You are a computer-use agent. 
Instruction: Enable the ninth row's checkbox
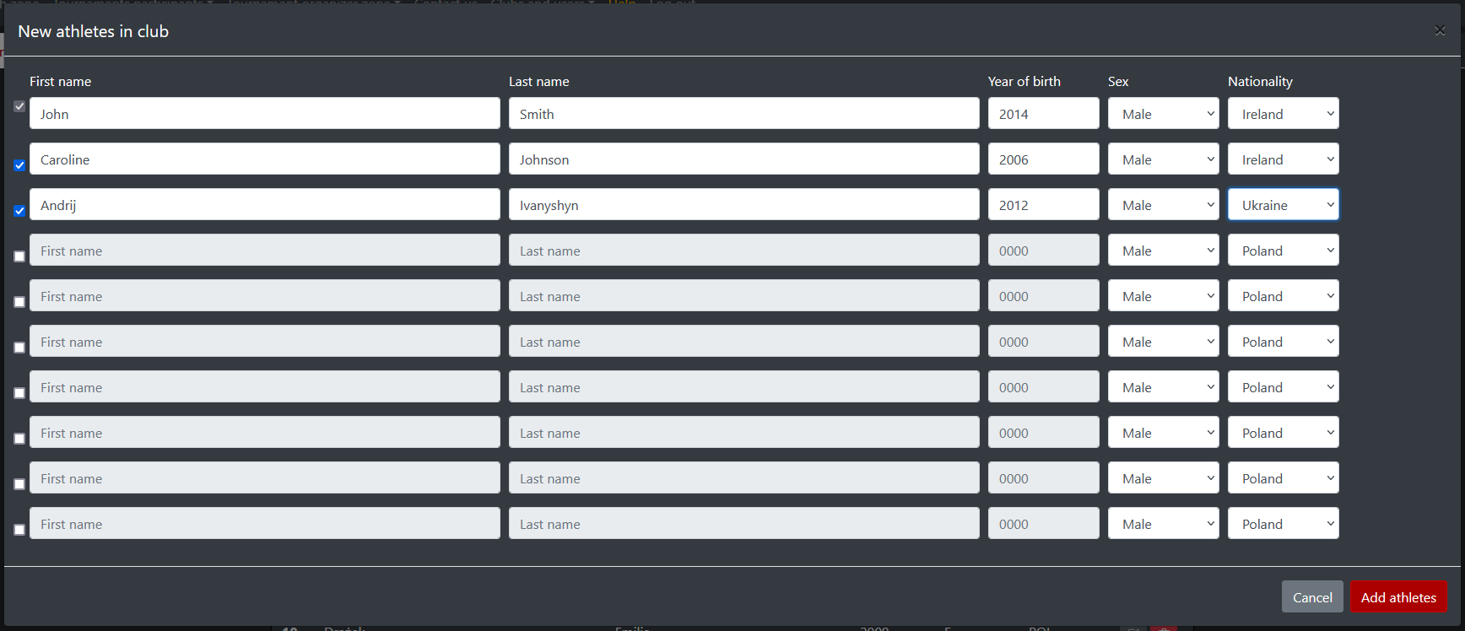pos(19,484)
